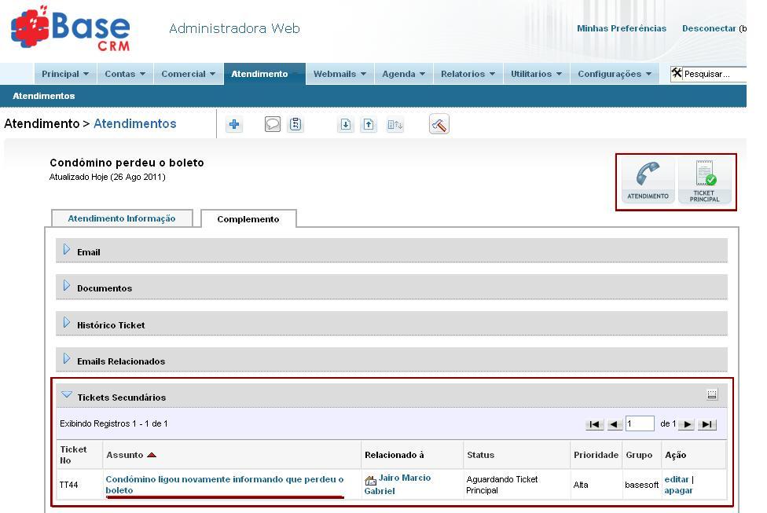
Task: Click the upload arrow export icon
Action: 368,125
